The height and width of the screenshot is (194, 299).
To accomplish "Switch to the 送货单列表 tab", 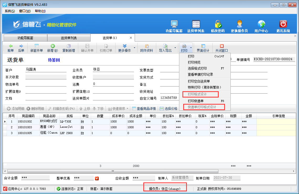I will coord(69,38).
